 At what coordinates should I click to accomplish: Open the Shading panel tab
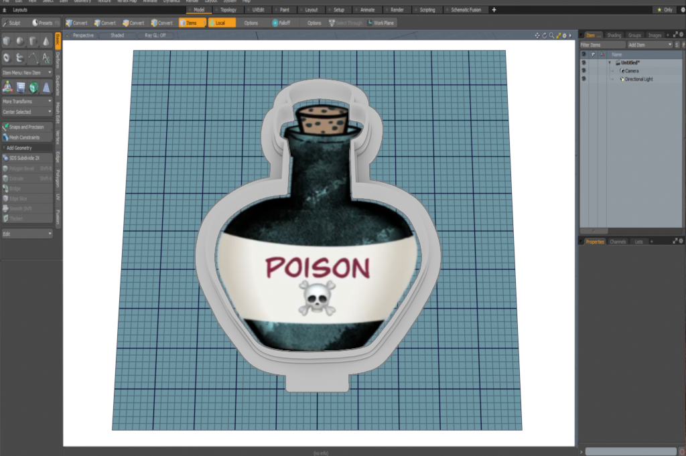tap(614, 35)
